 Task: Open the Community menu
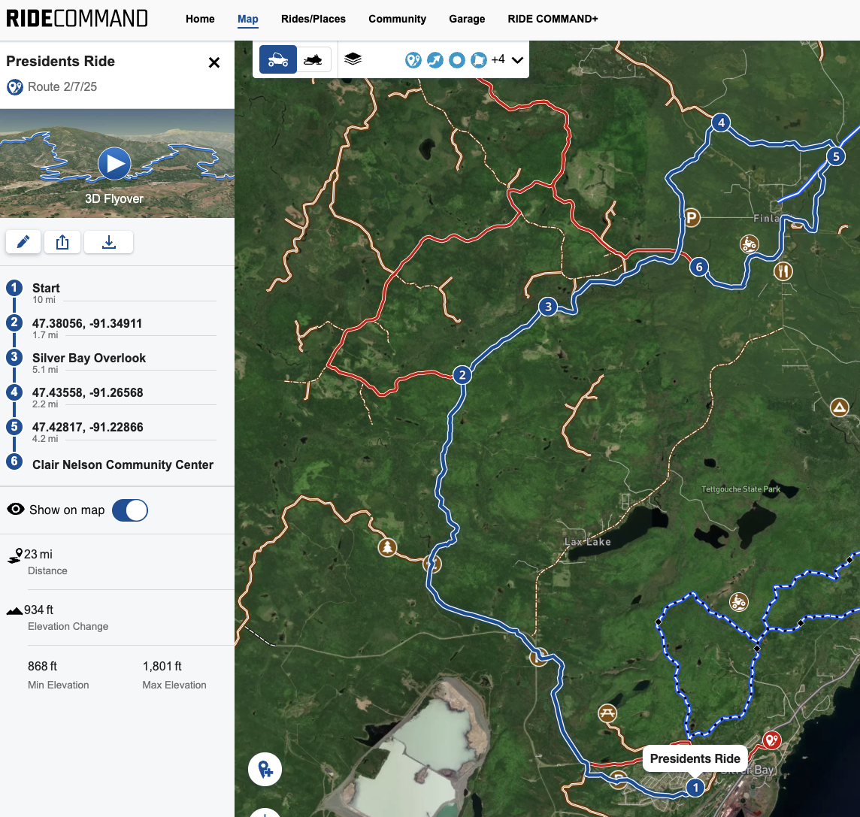click(397, 19)
